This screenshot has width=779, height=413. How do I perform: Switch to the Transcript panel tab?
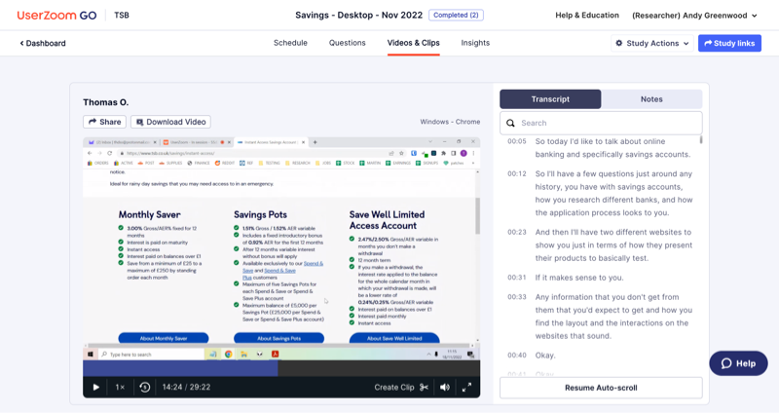pyautogui.click(x=550, y=99)
